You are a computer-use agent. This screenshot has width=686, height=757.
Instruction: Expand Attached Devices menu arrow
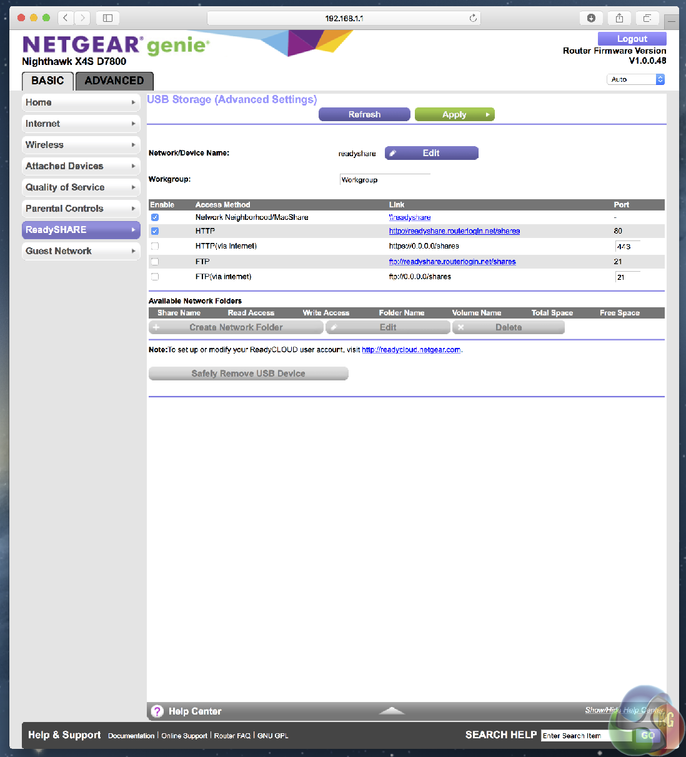(x=133, y=166)
